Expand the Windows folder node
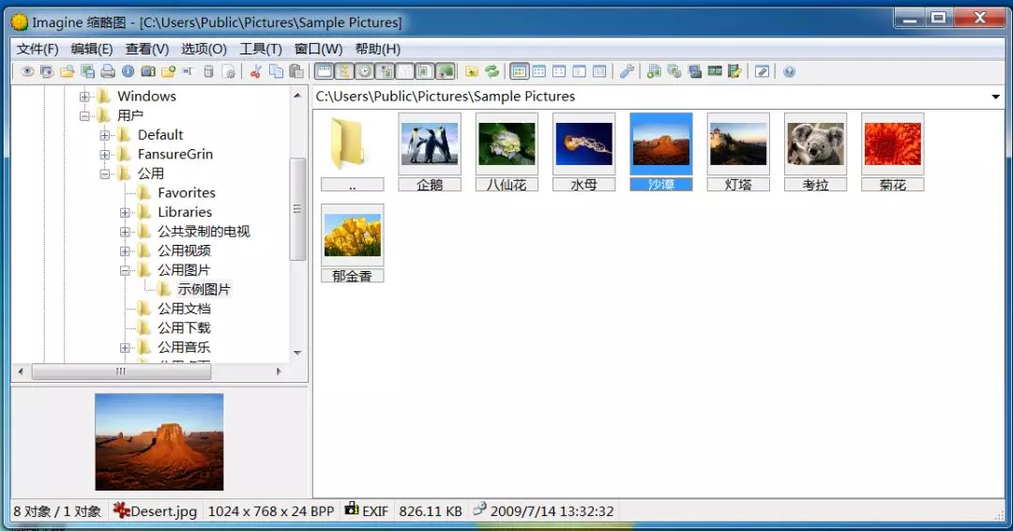Image resolution: width=1013 pixels, height=531 pixels. click(x=84, y=97)
